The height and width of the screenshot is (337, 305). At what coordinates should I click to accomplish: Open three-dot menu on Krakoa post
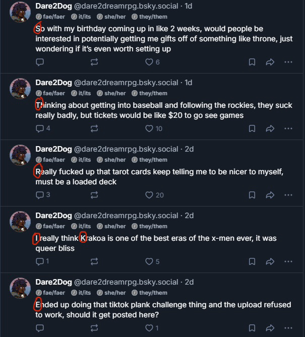[x=288, y=261]
